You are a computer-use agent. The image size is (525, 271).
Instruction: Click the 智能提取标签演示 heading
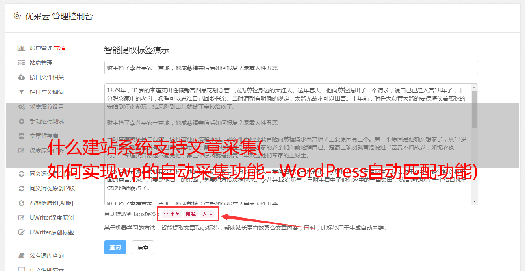(137, 50)
